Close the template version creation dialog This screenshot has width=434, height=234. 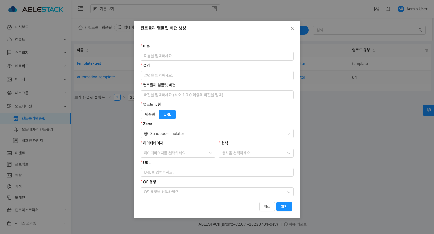pos(292,28)
